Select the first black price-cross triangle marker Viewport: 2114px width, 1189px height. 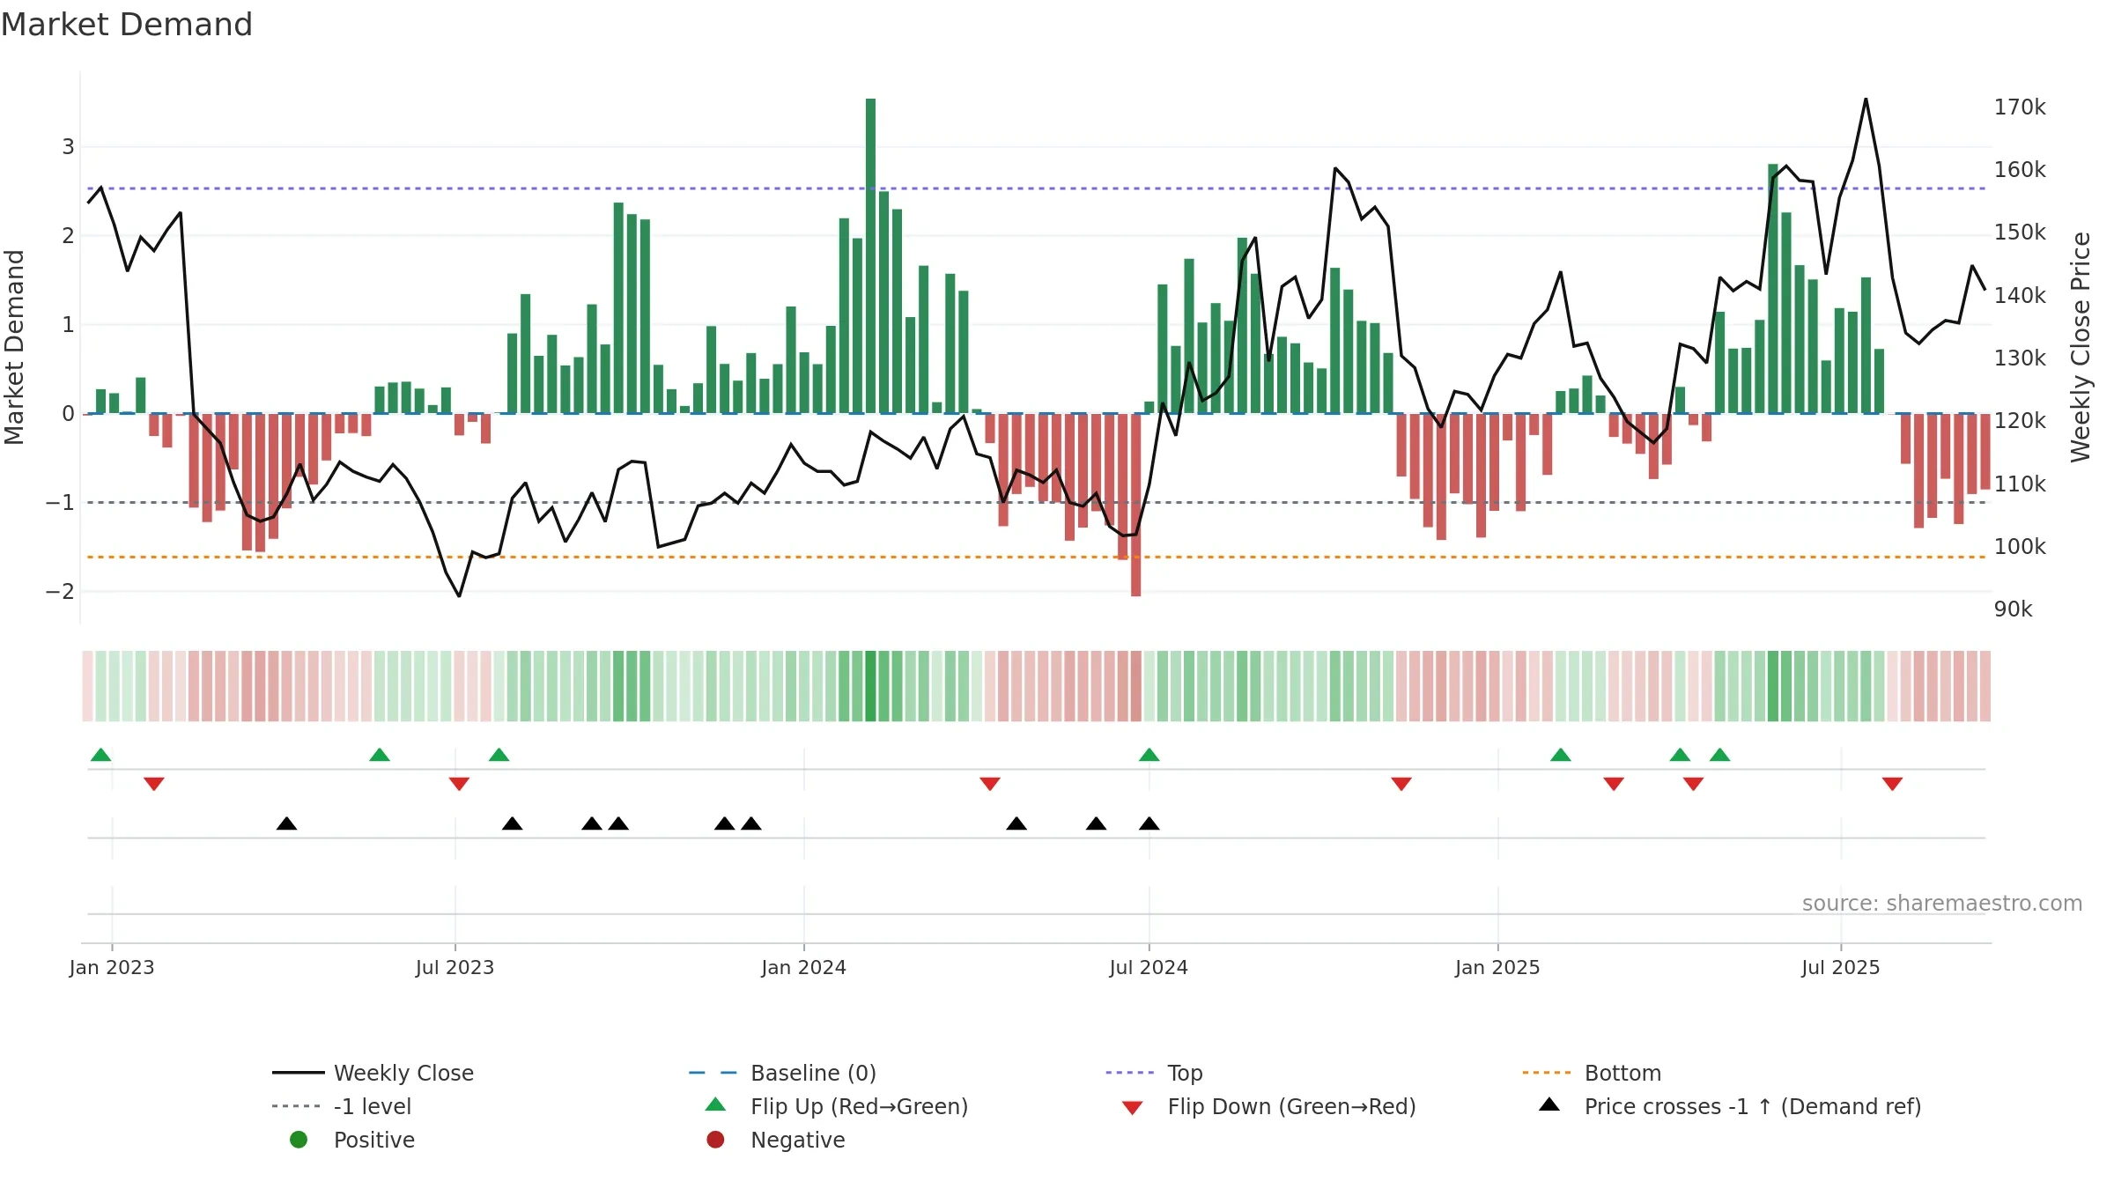click(286, 823)
